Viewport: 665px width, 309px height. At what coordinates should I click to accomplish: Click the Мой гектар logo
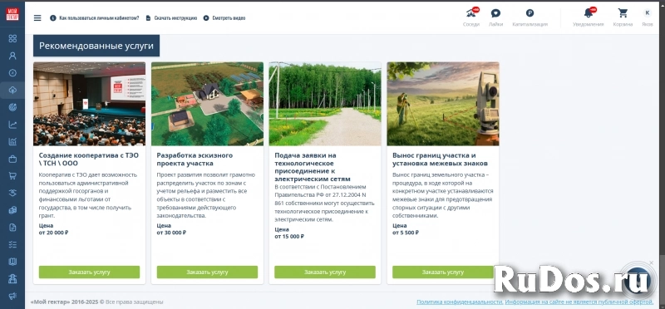tap(12, 14)
